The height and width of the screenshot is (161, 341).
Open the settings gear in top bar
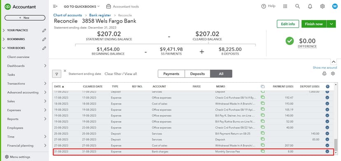coord(322,6)
